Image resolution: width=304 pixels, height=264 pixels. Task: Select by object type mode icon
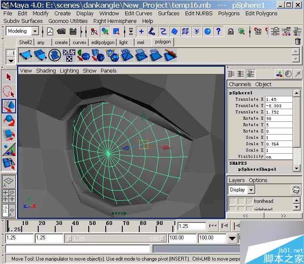coord(105,31)
